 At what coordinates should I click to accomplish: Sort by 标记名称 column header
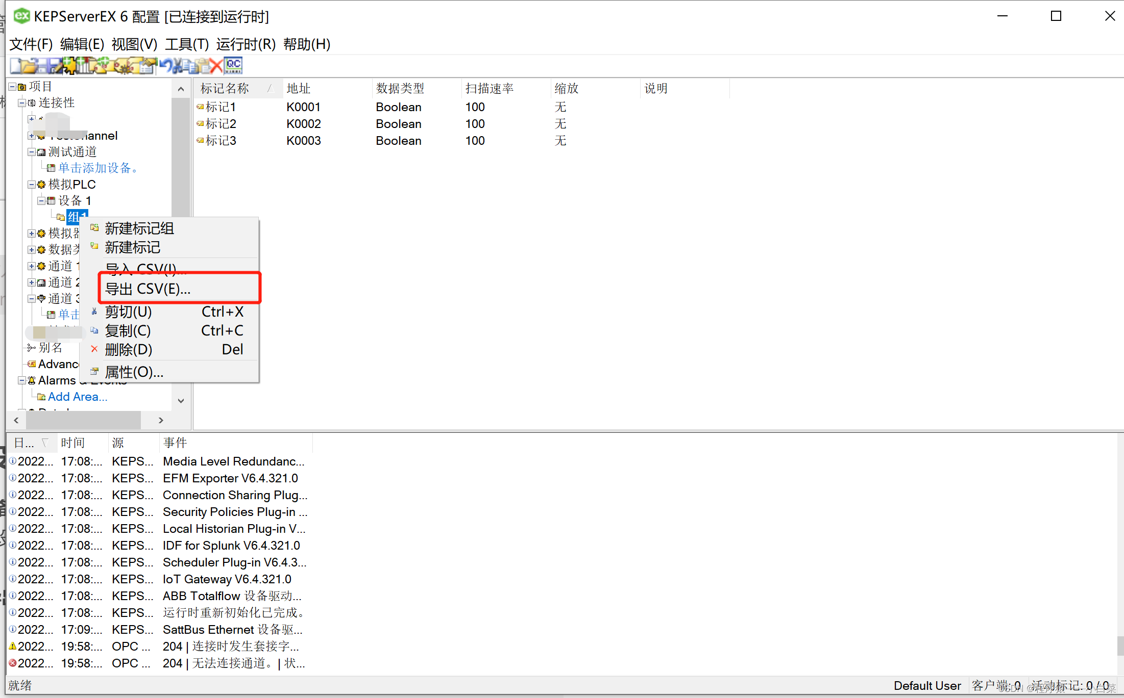click(x=238, y=88)
